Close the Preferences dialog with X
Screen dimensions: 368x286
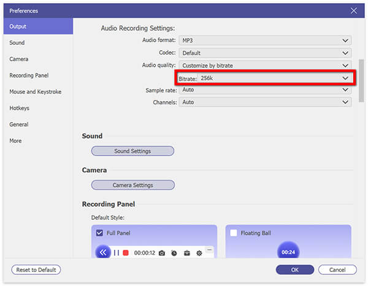coord(354,10)
